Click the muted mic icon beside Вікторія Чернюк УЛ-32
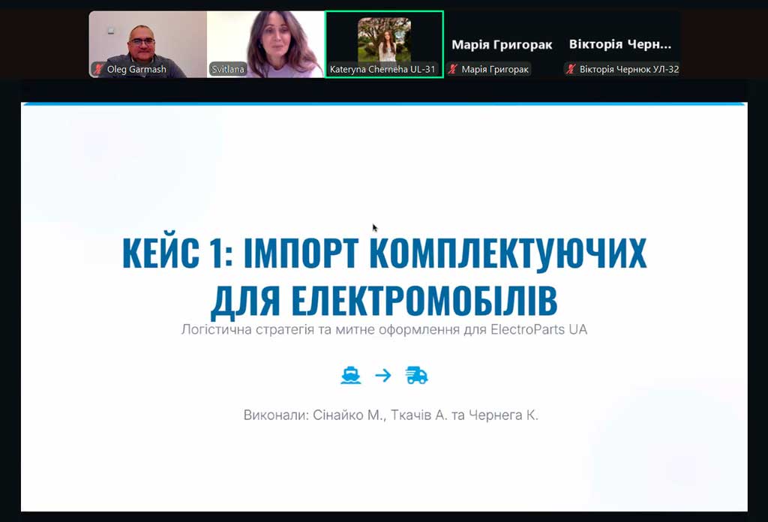 pos(571,70)
